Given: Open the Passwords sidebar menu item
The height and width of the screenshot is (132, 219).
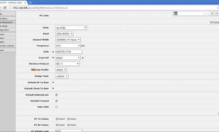Looking at the screenshot, I should tap(8, 22).
